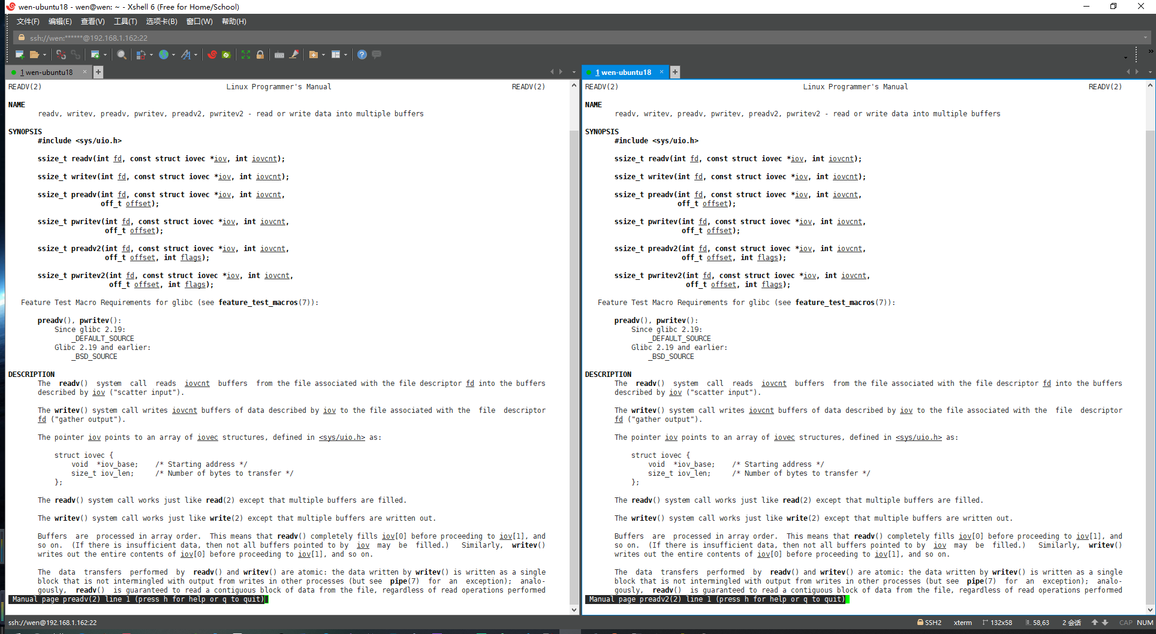Expand the encoding globe dropdown
Screen dimensions: 1156x634
tap(174, 55)
